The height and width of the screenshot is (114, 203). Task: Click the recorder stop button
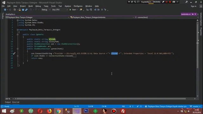[x=170, y=2]
